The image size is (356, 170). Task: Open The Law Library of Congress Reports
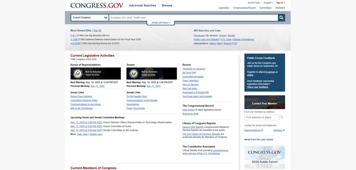(201, 134)
